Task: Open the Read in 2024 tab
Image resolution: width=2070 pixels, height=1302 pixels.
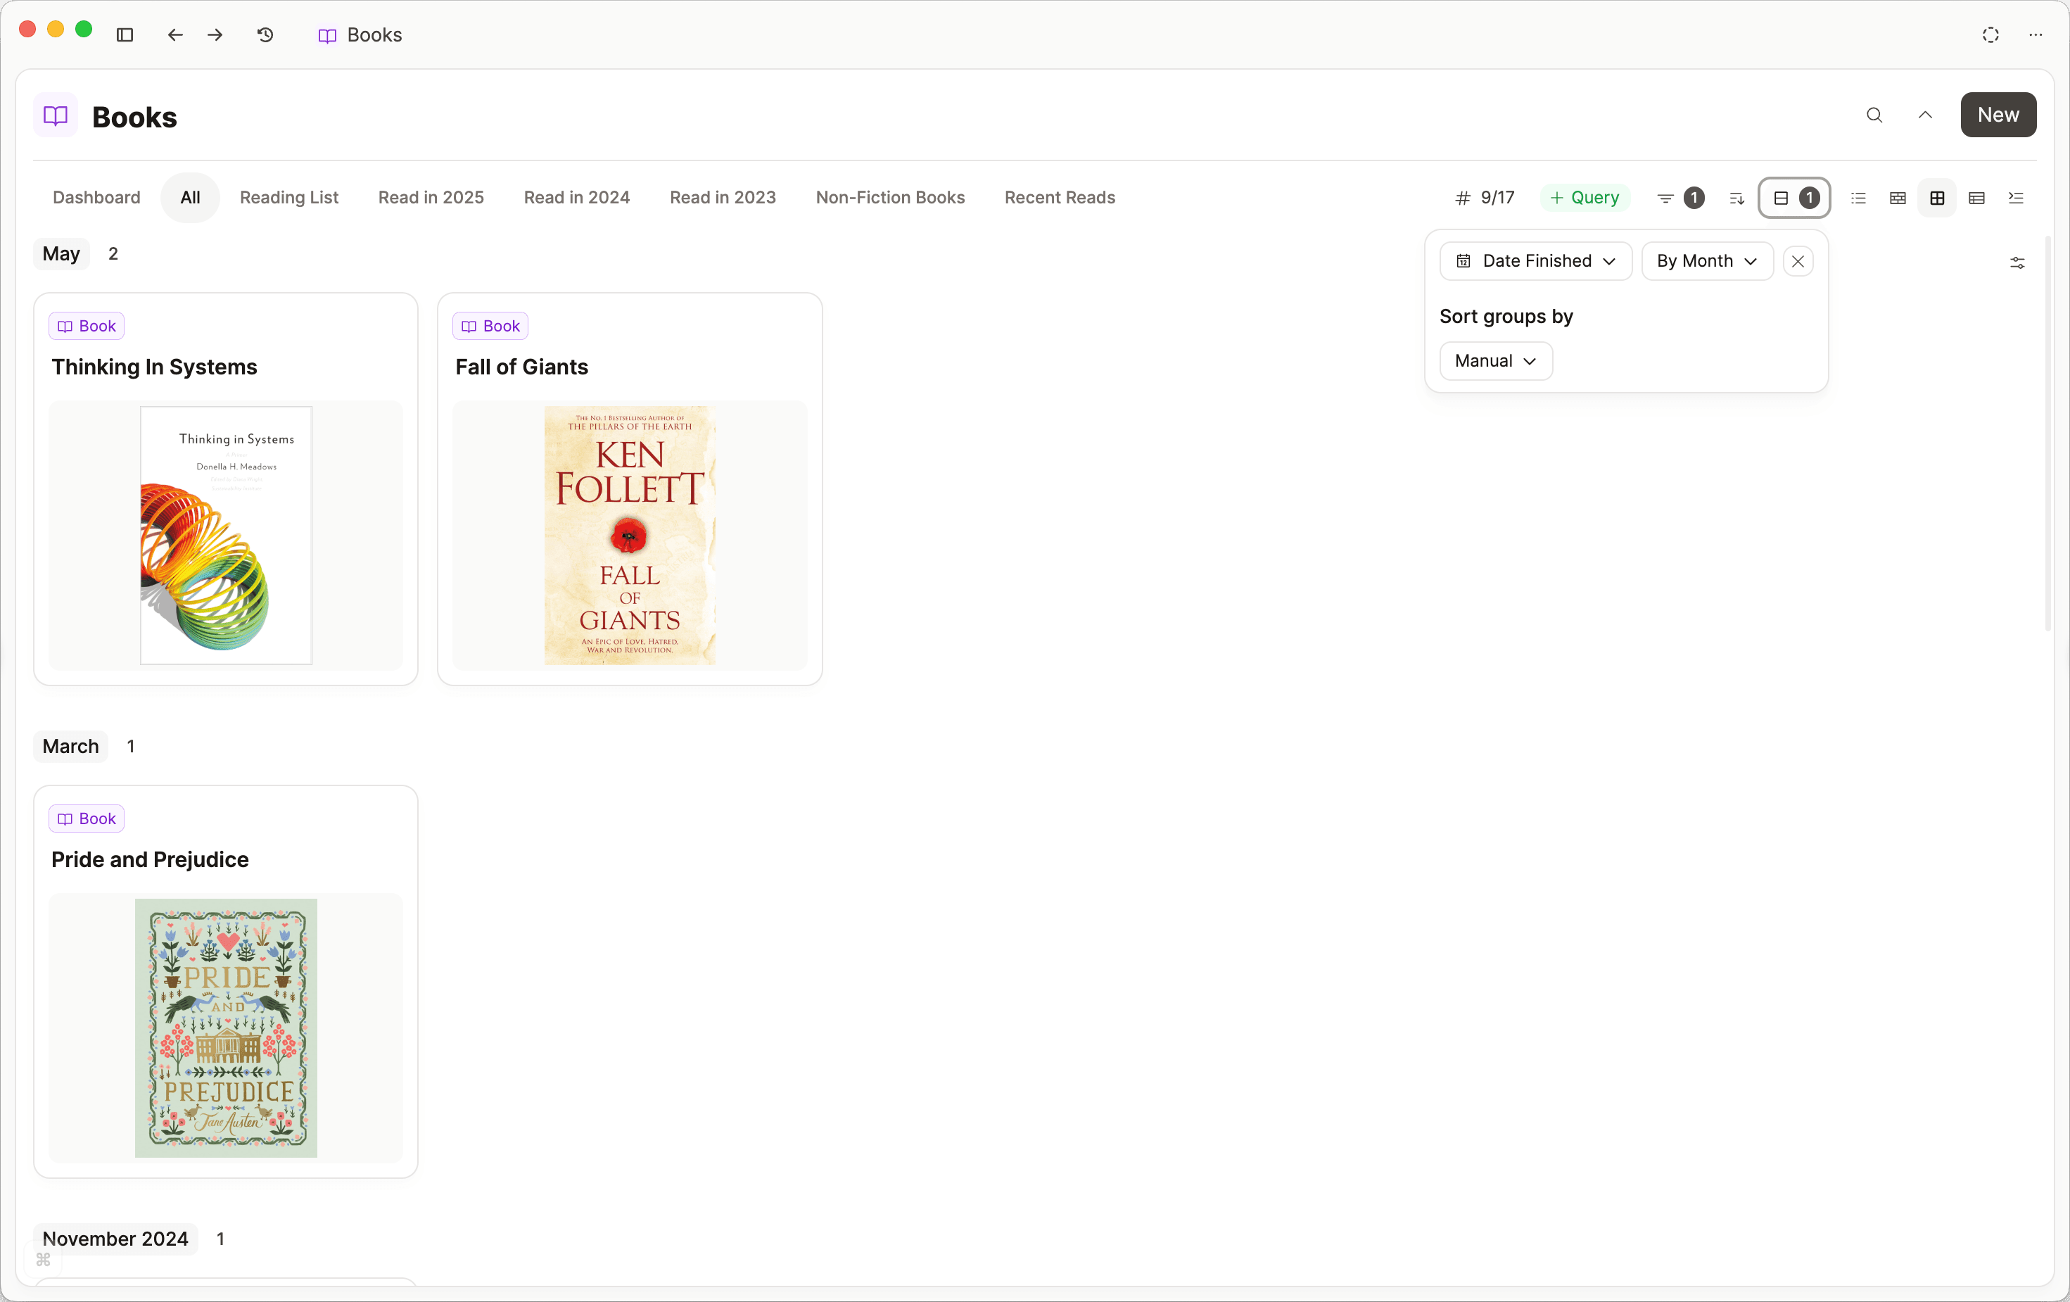Action: (x=577, y=197)
